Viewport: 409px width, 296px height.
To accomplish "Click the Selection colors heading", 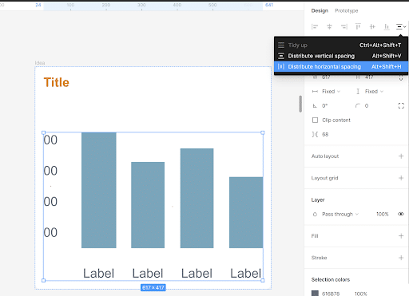I will 331,279.
